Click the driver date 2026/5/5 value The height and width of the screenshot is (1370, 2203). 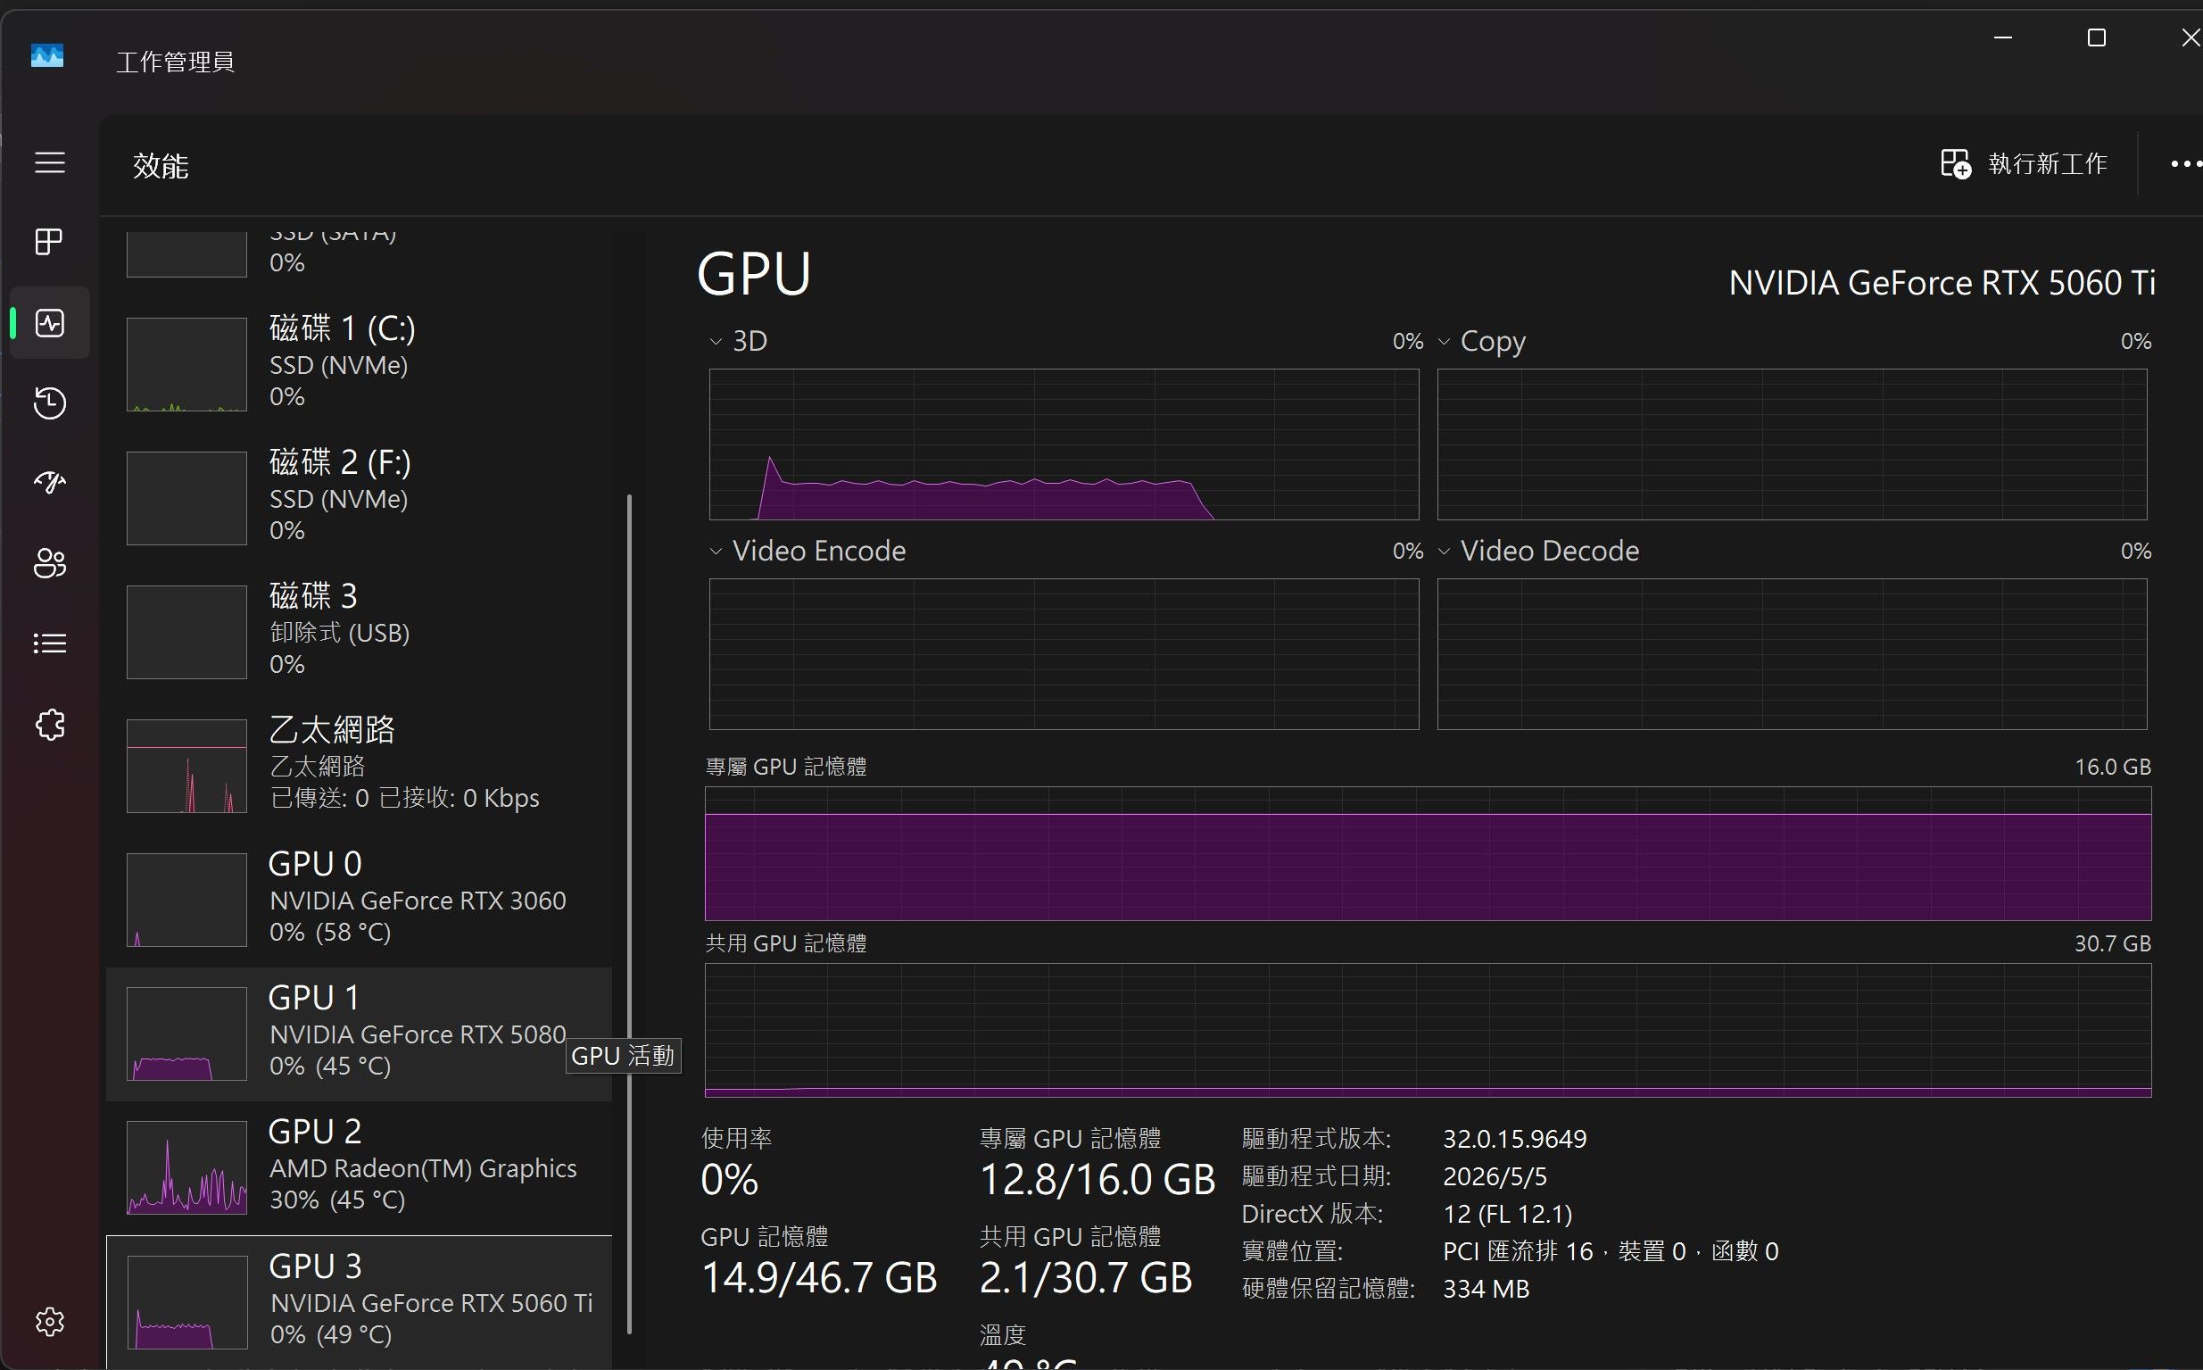tap(1495, 1177)
